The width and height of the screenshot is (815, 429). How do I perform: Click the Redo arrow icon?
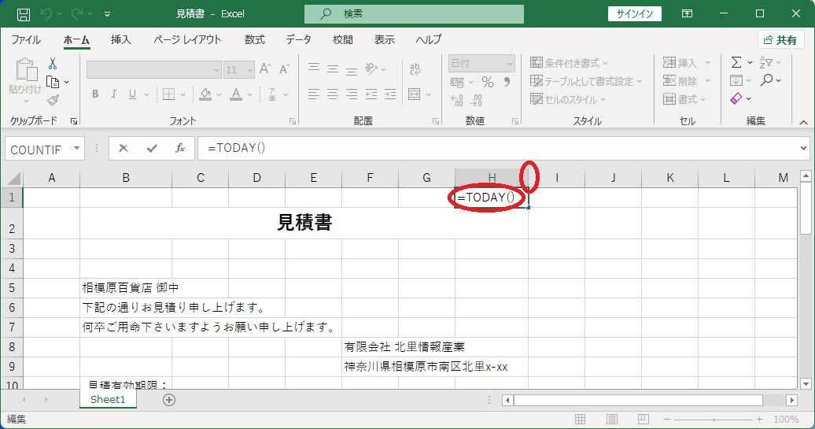[x=77, y=14]
